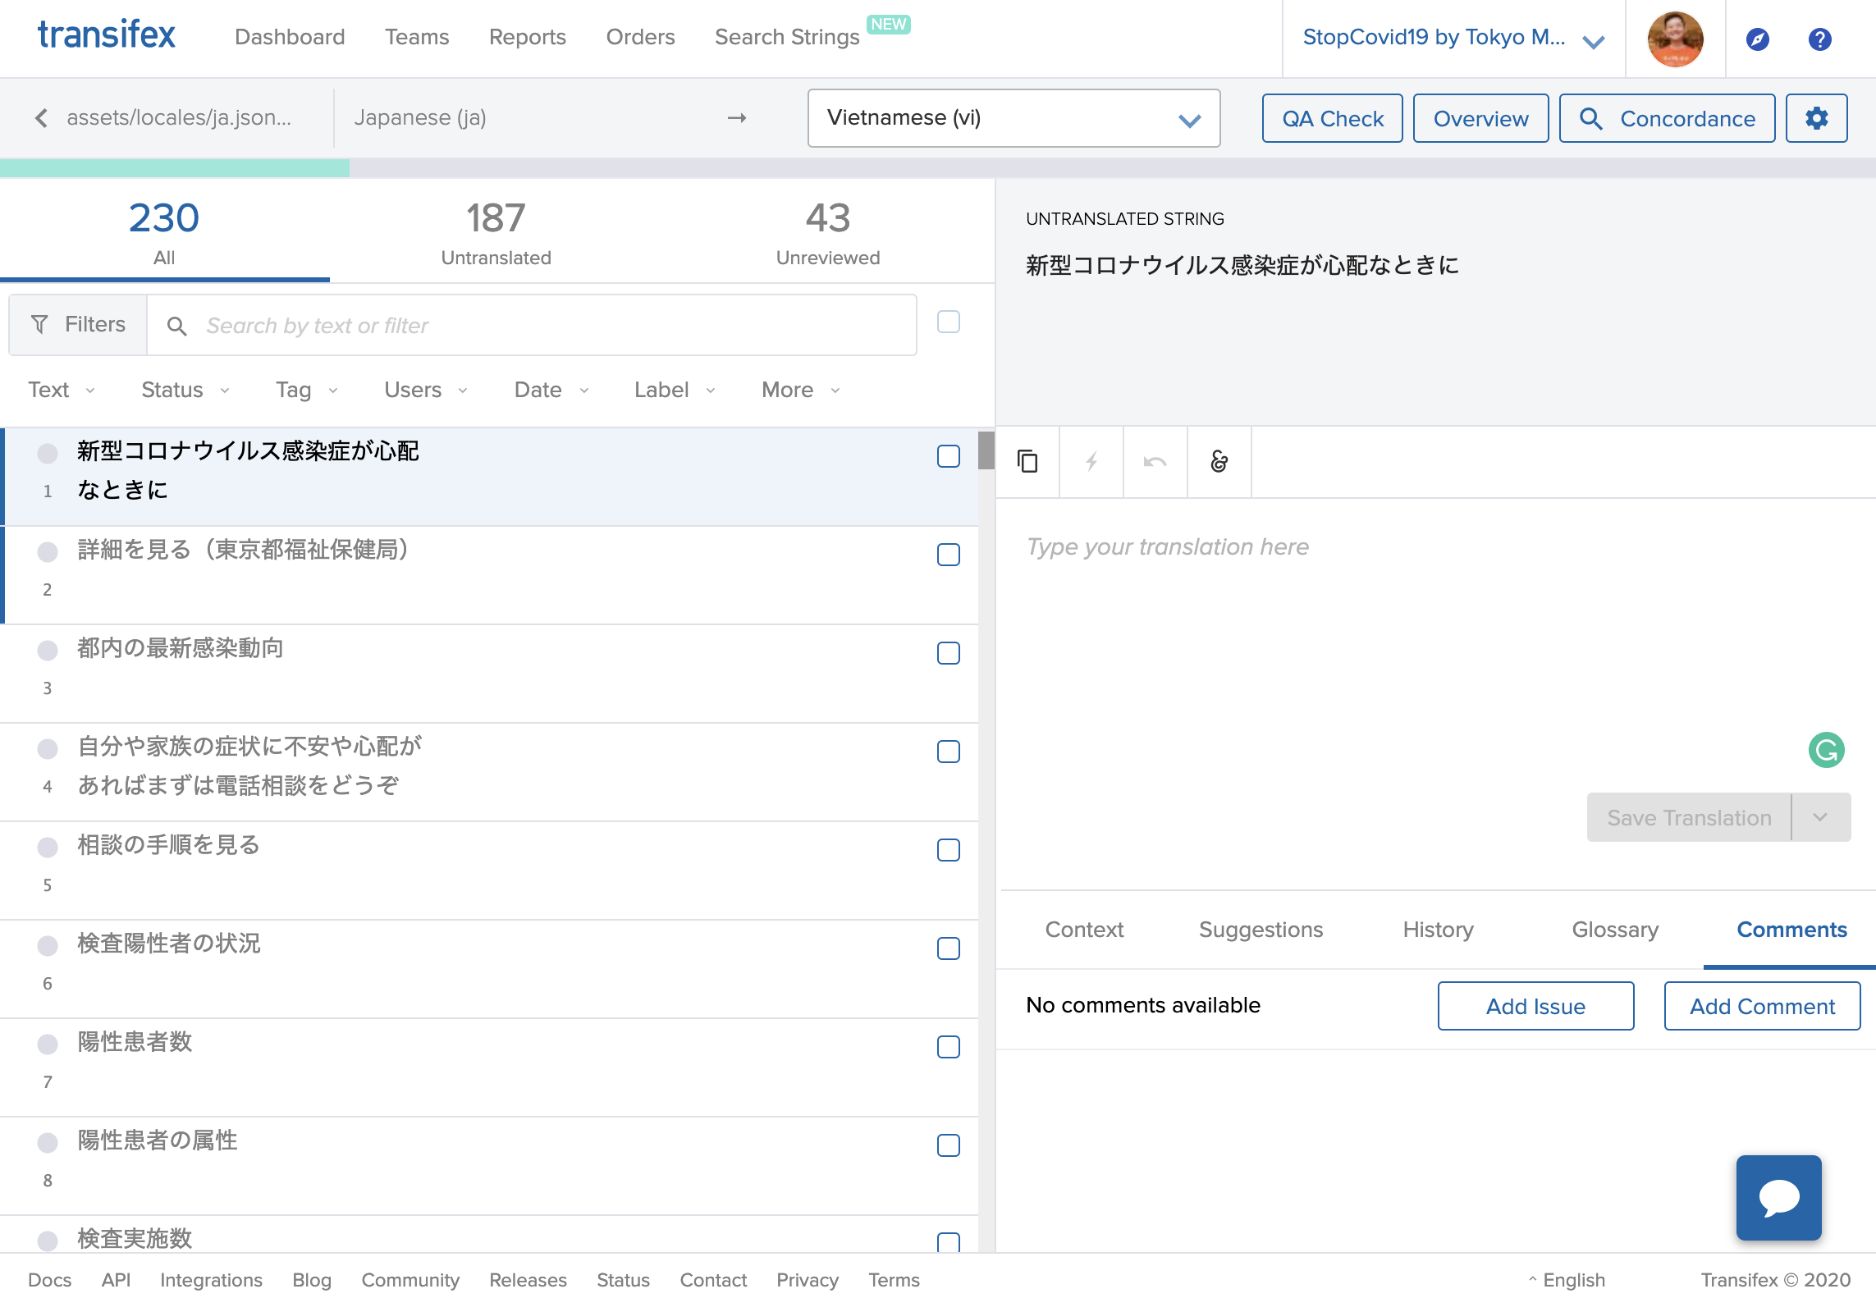1876x1298 pixels.
Task: Open the user avatar menu
Action: coord(1675,39)
